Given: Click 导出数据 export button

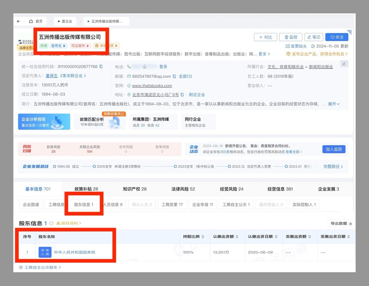Looking at the screenshot, I should tap(341, 223).
